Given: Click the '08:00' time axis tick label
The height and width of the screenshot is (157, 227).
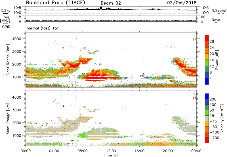Looking at the screenshot, I should pos(82,151).
